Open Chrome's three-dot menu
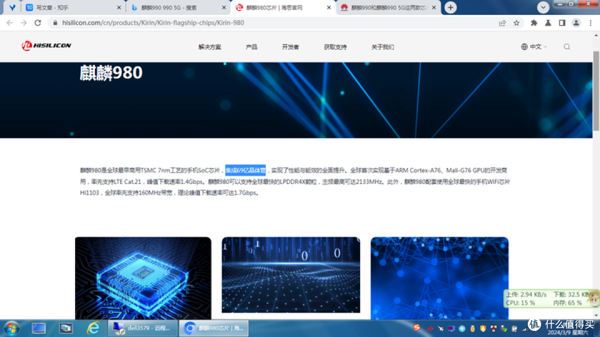Image resolution: width=600 pixels, height=337 pixels. pos(591,24)
